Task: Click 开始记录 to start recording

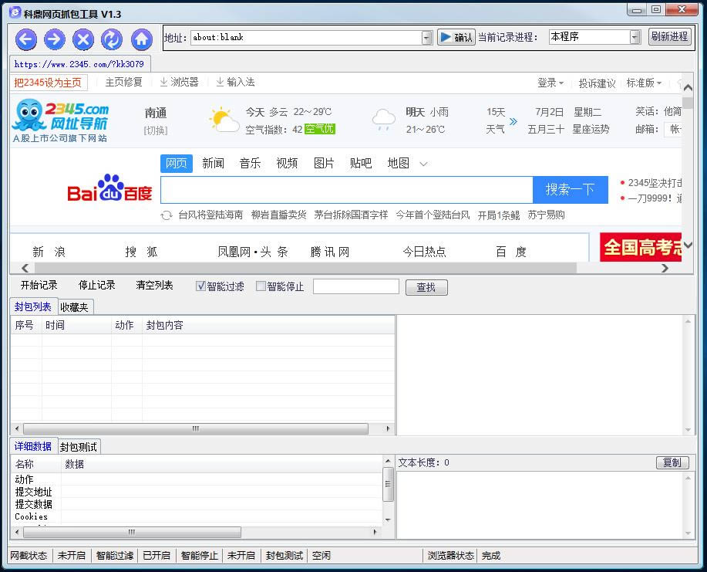Action: 39,286
